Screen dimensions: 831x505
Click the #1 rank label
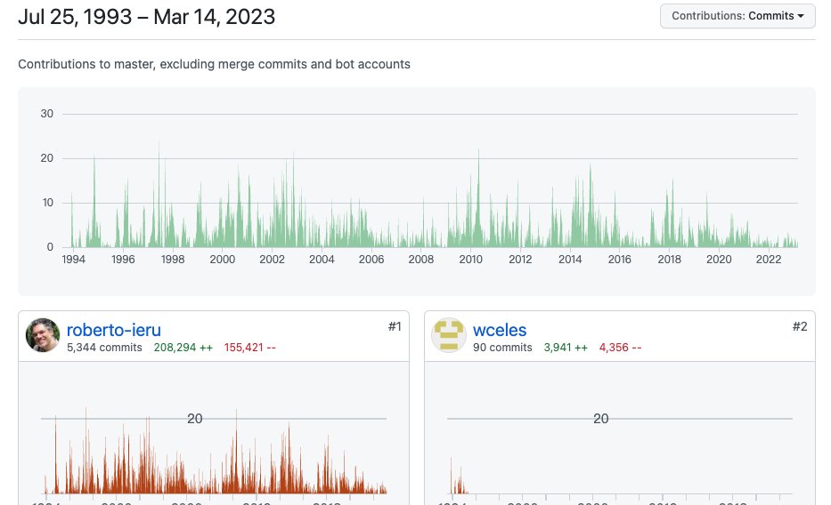395,326
